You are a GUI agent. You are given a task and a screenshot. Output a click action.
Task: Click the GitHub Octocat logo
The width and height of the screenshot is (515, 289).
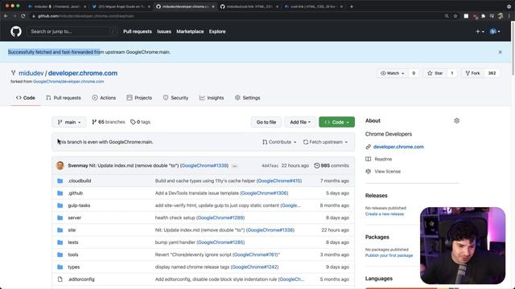16,31
